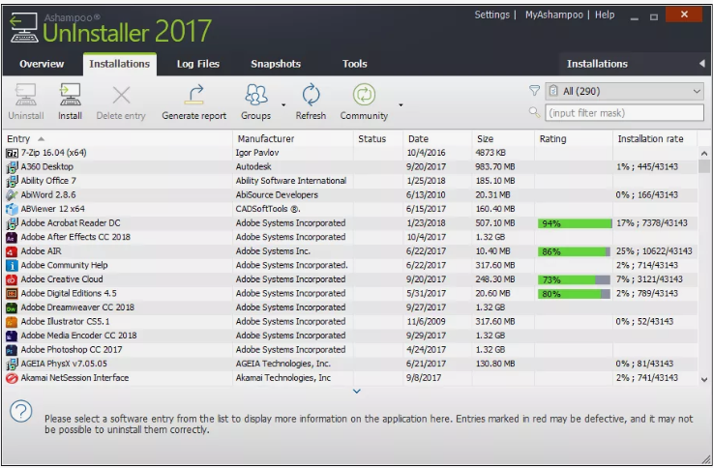This screenshot has width=713, height=468.
Task: Select the AGEIA PhysX v7.05.05 entry
Action: click(64, 364)
